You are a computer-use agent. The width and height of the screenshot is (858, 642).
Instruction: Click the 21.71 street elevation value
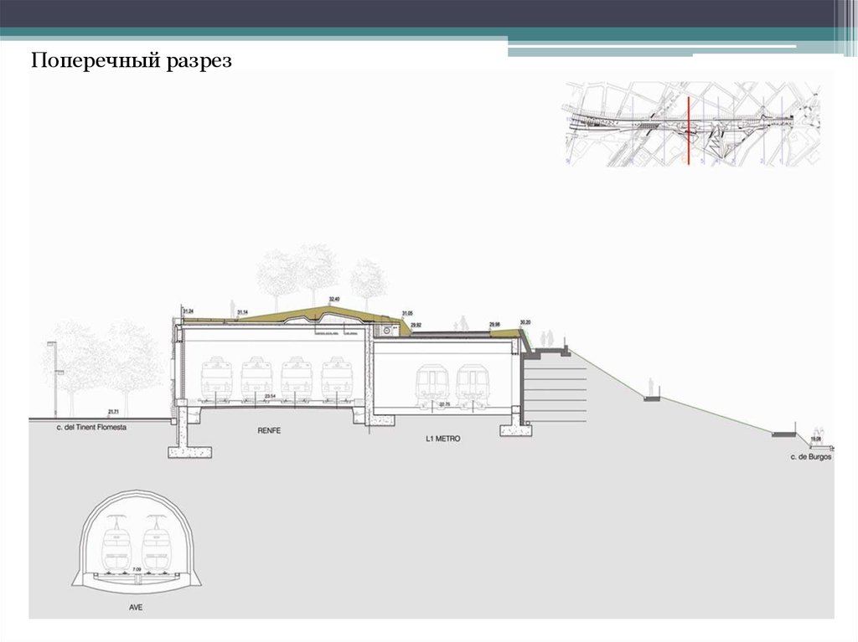point(113,412)
